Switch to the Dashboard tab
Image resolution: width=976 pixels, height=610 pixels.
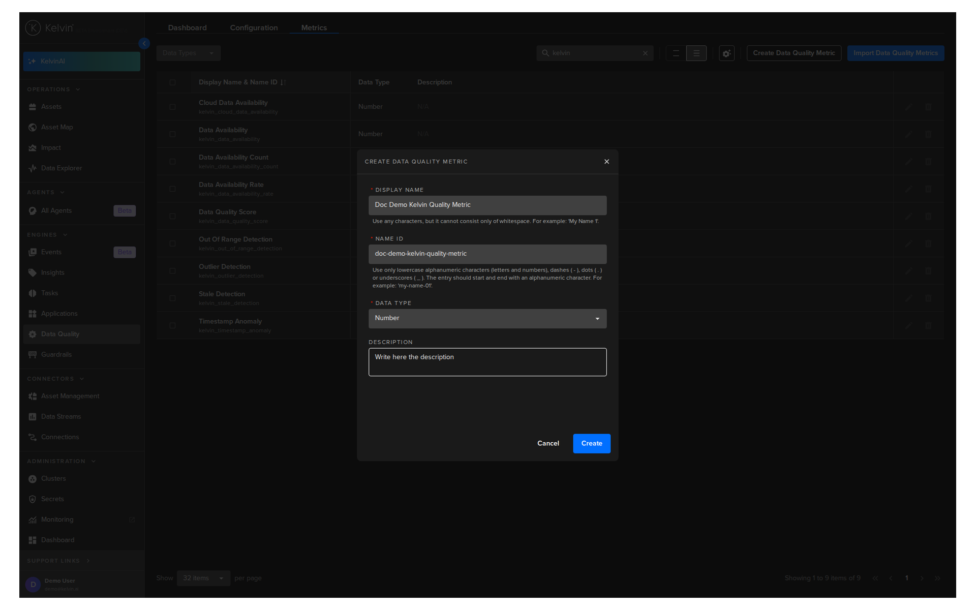(x=188, y=28)
